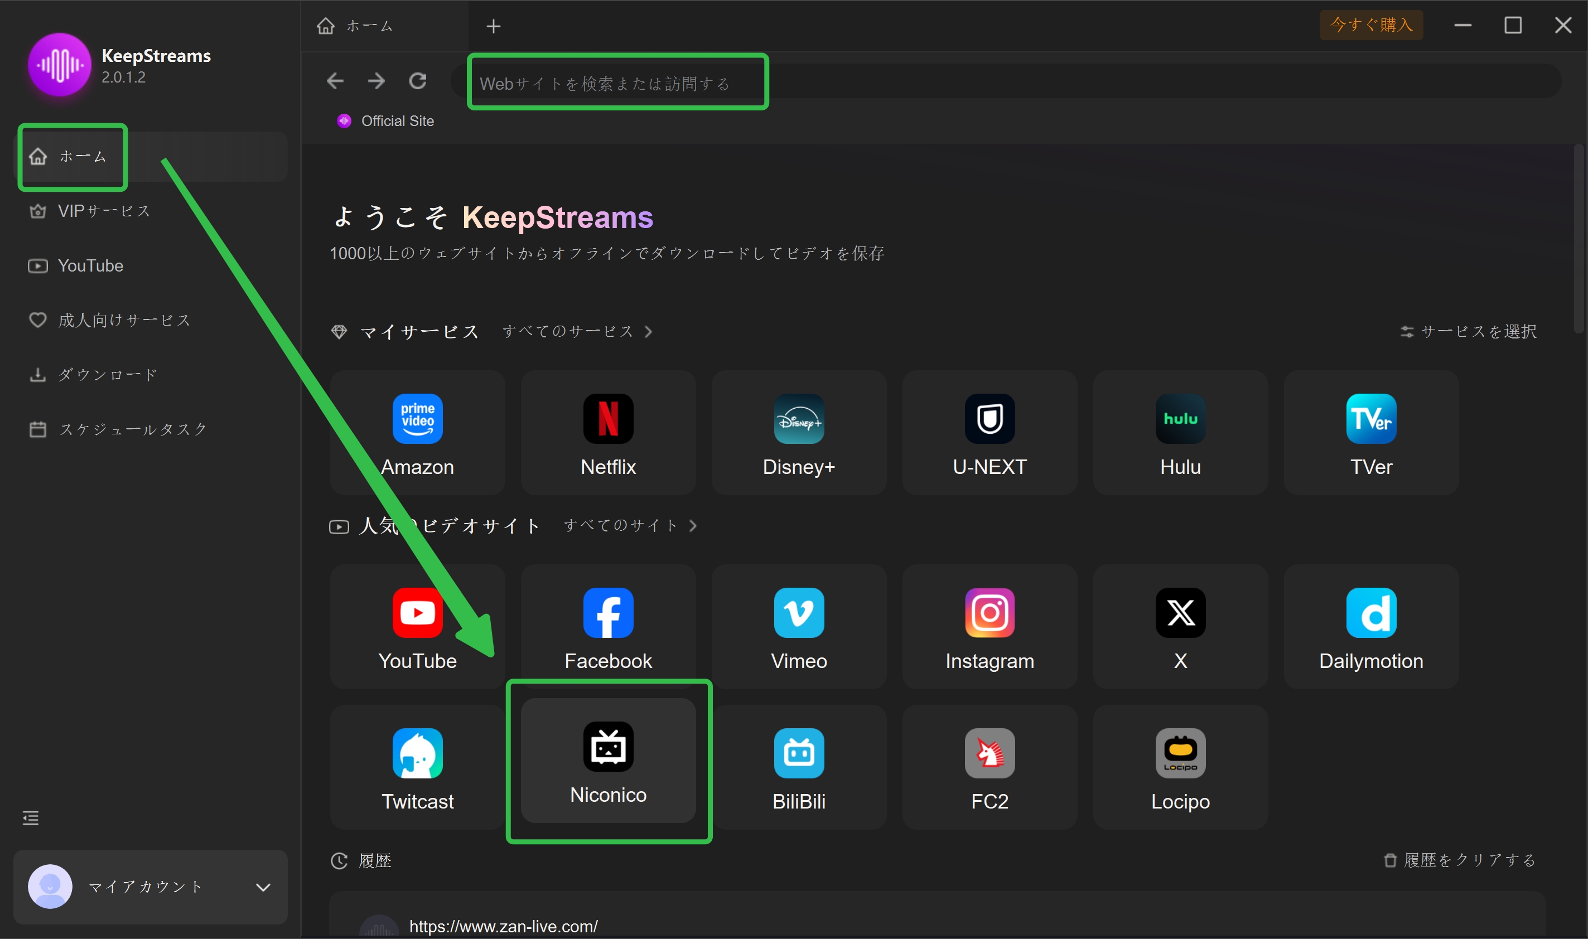The width and height of the screenshot is (1588, 939).
Task: Switch to the ホーム tab
Action: pyautogui.click(x=385, y=26)
